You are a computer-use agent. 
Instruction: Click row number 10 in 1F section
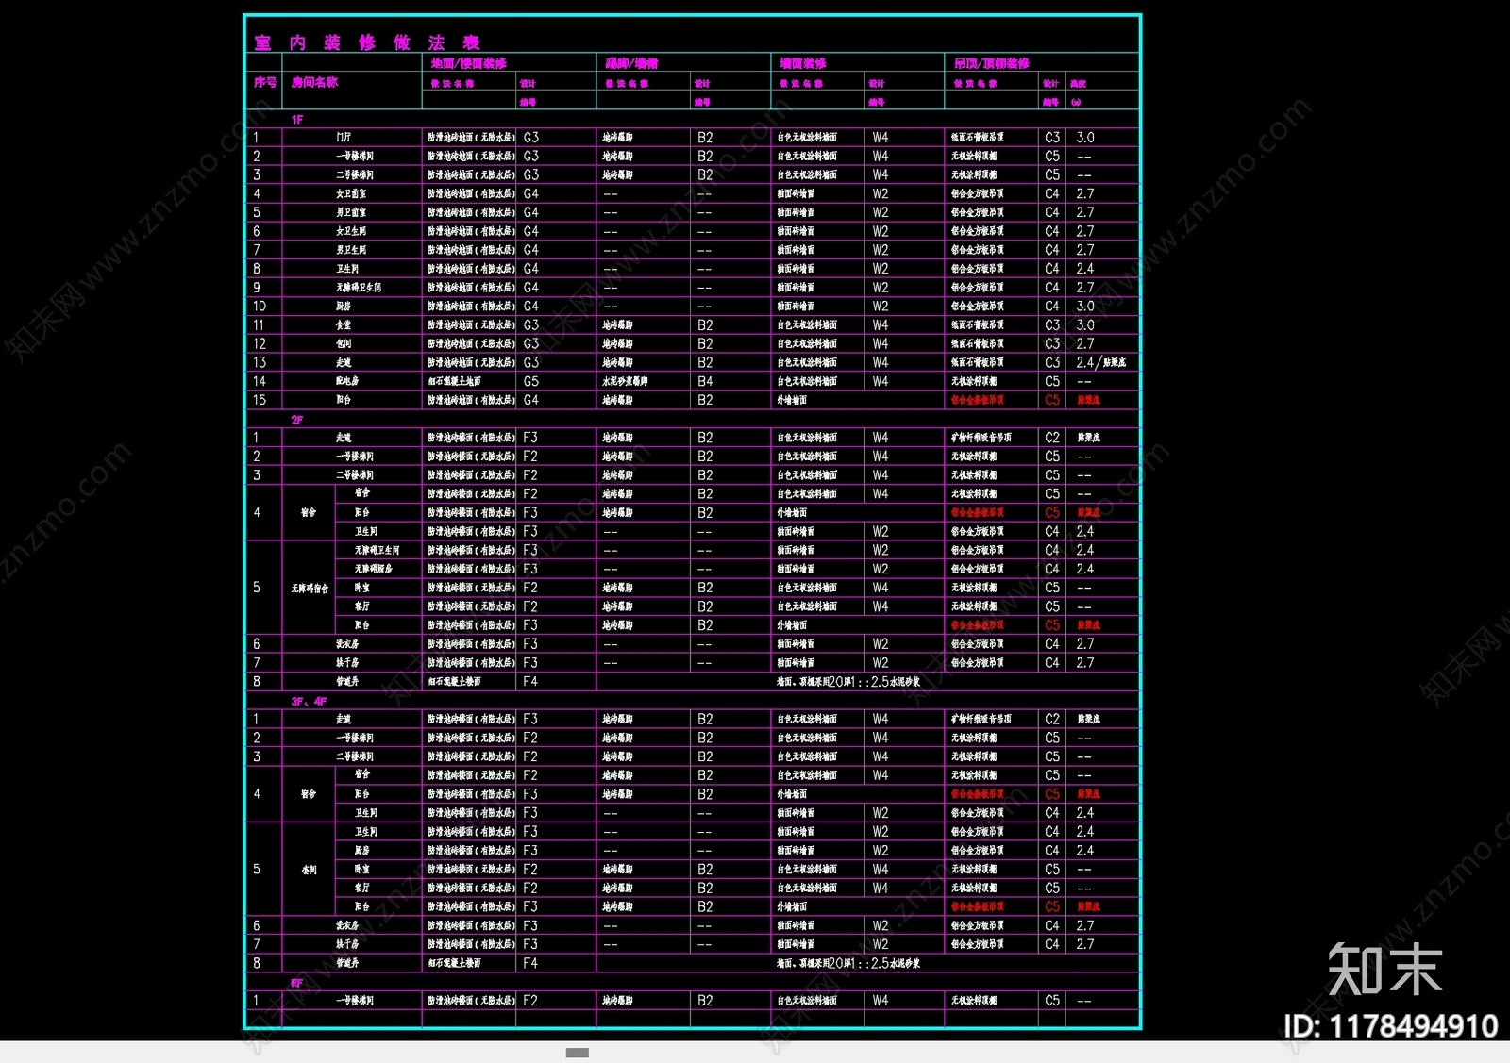[x=260, y=307]
